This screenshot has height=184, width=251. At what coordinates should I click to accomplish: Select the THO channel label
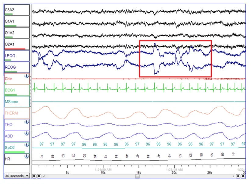(x=17, y=125)
